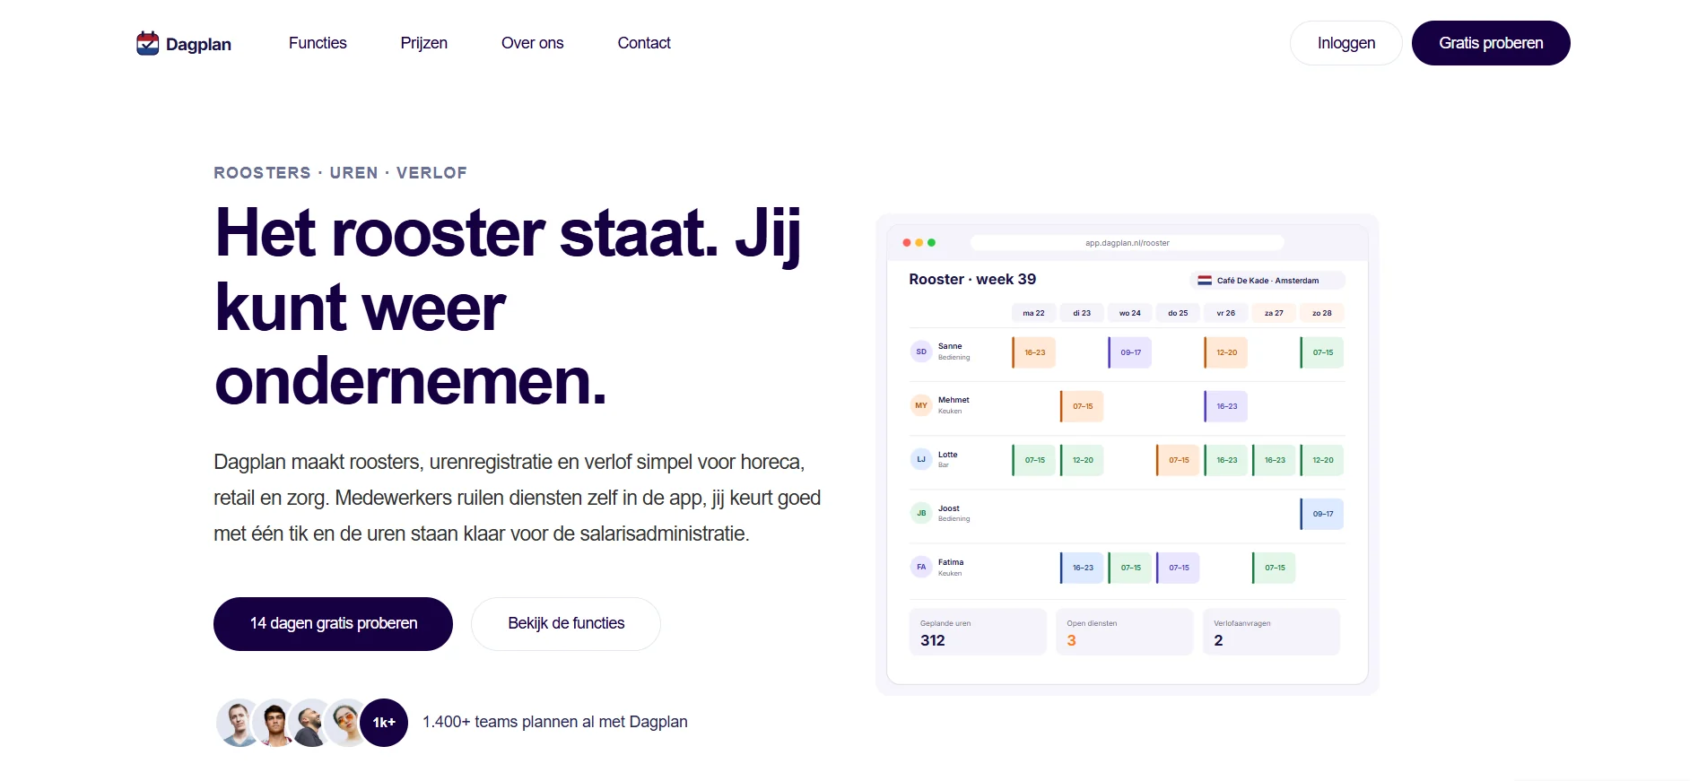
Task: Click Sanne's 16–23 shift on Monday
Action: 1034,352
